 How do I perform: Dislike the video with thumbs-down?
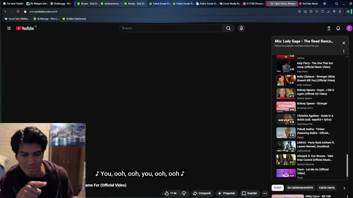[184, 193]
